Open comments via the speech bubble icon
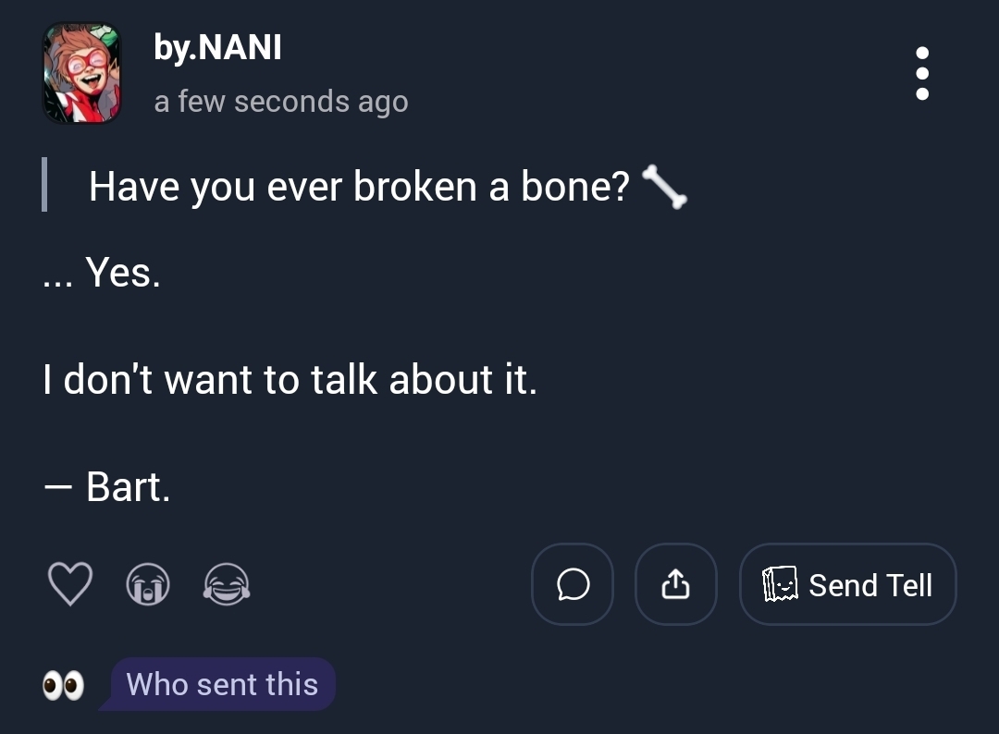 pos(573,584)
